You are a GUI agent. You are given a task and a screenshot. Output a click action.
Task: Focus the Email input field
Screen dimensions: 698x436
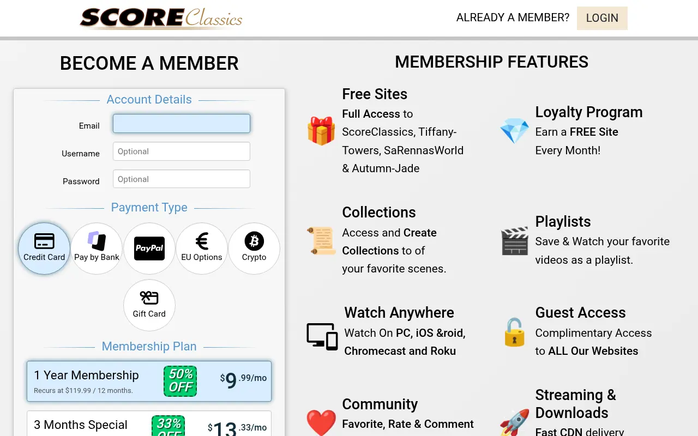(x=182, y=123)
